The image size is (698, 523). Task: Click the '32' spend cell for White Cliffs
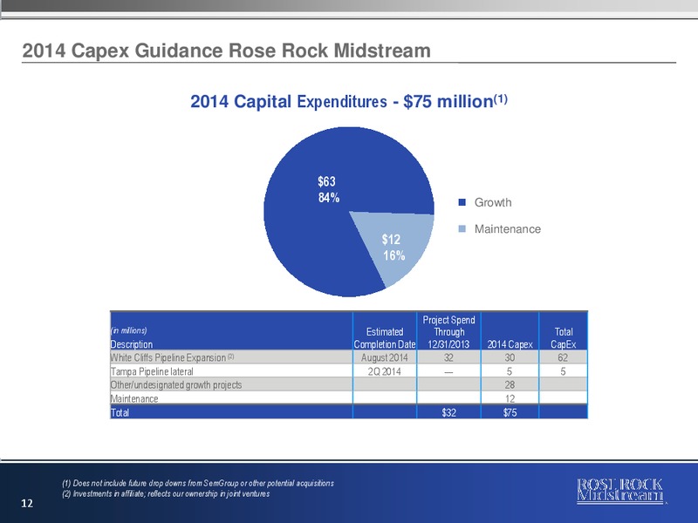point(448,357)
